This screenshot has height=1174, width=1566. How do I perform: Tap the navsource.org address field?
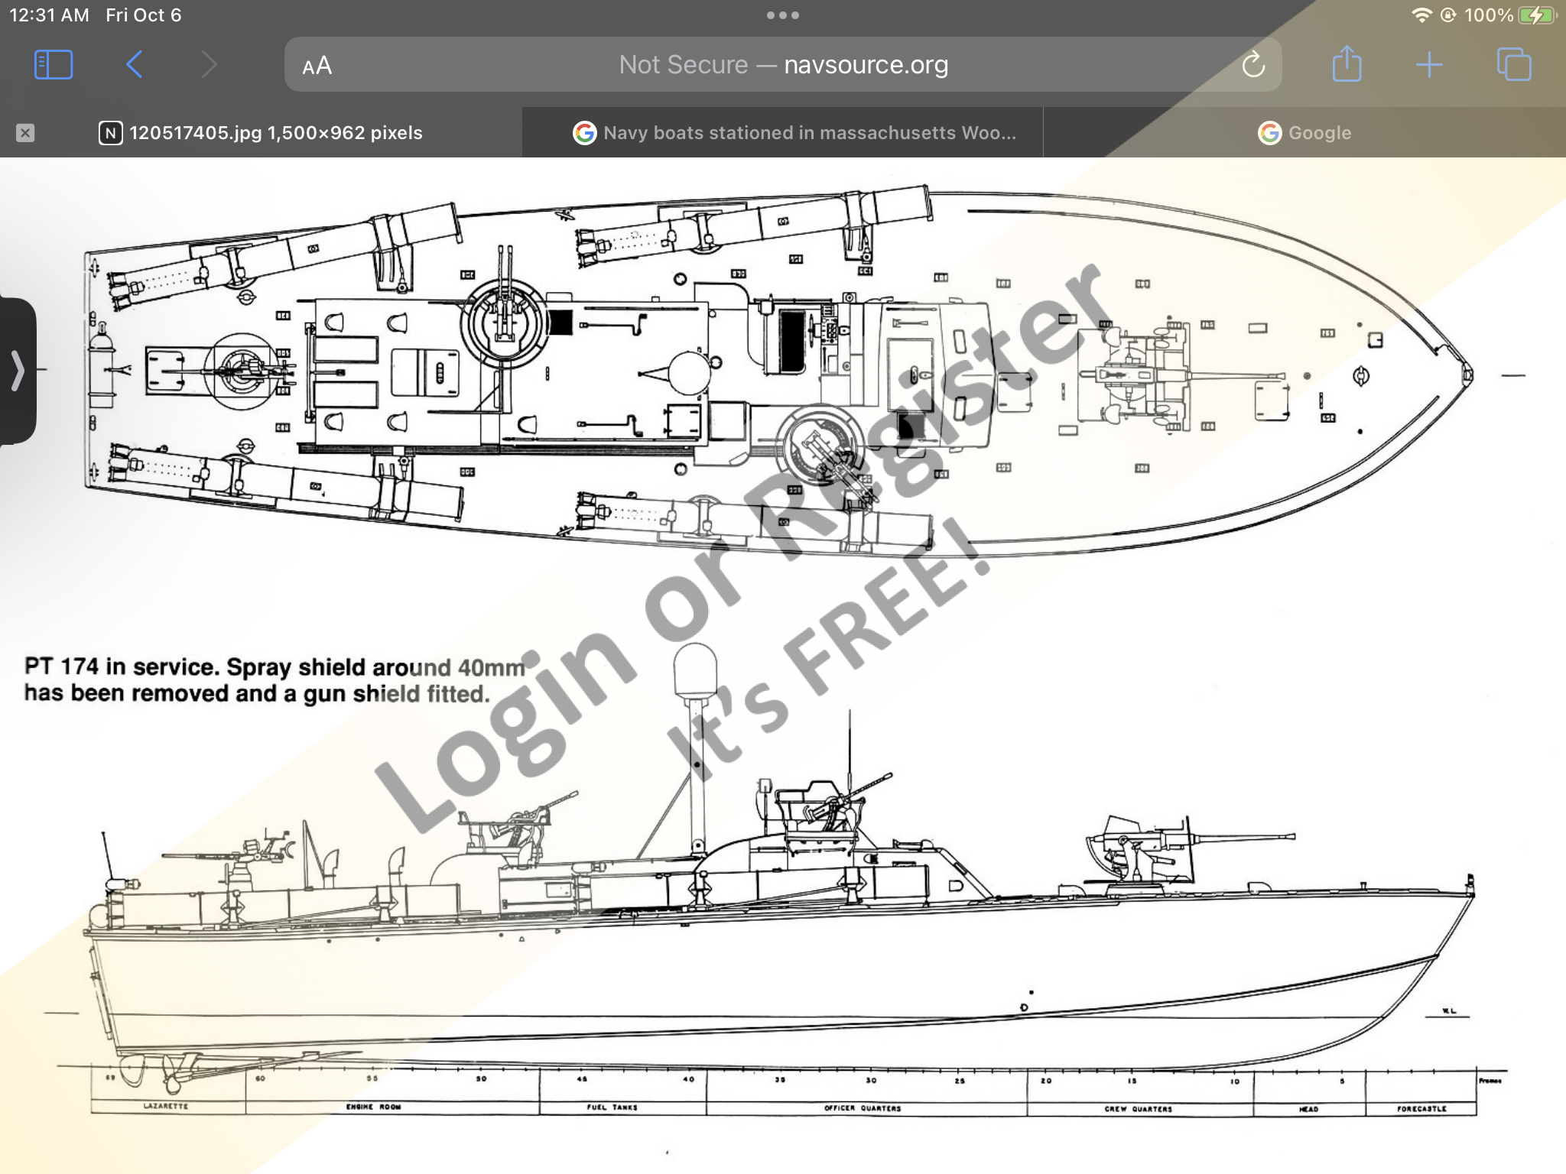click(x=783, y=65)
